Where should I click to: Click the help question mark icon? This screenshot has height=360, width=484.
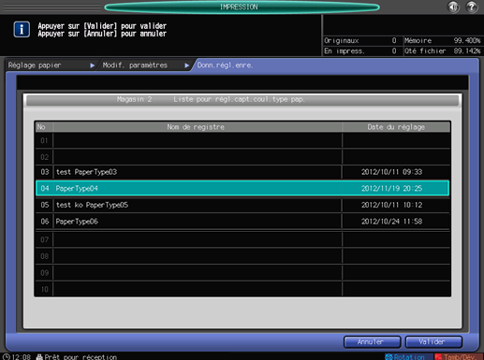(x=472, y=7)
